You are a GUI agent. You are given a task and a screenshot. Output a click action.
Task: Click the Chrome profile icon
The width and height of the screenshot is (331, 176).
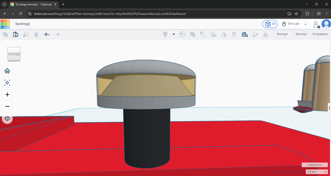(x=319, y=14)
